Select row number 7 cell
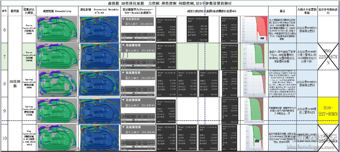Screen dimensions: 340x152 [4, 56]
